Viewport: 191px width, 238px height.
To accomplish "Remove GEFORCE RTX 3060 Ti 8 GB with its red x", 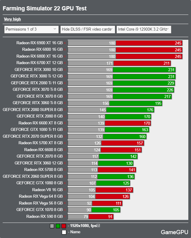I will point(65,103).
